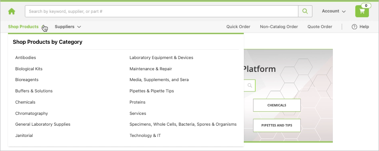Click the Help question mark icon

click(x=355, y=27)
